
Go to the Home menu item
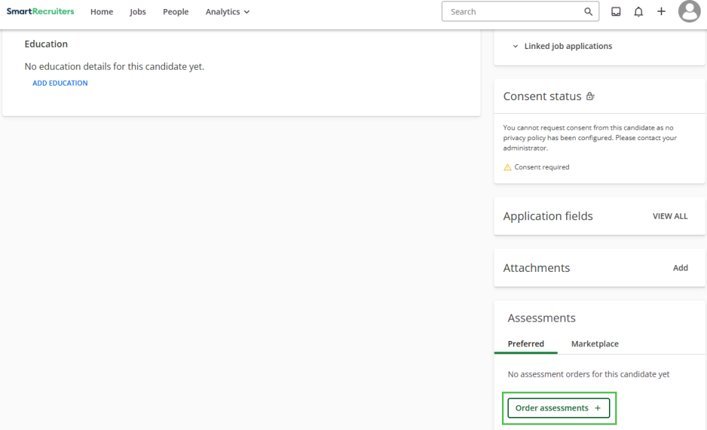[x=101, y=12]
